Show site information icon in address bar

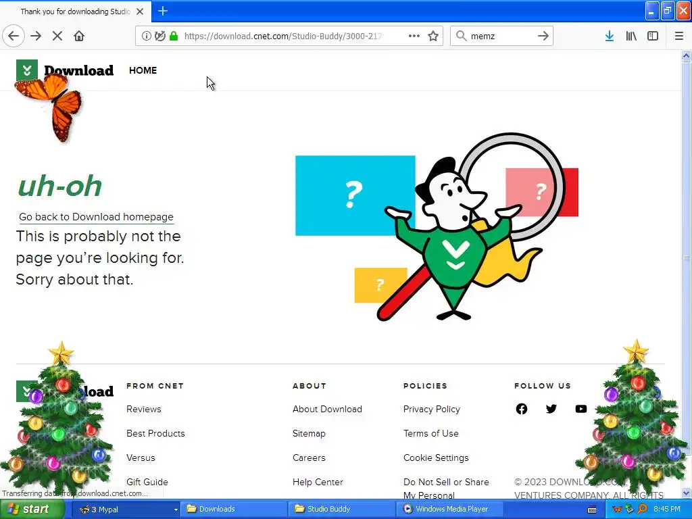click(146, 36)
